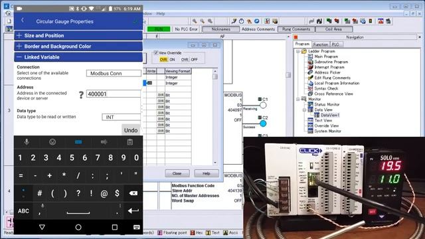The height and width of the screenshot is (239, 425).
Task: Tap the backspace key on the phone keyboard
Action: (133, 193)
